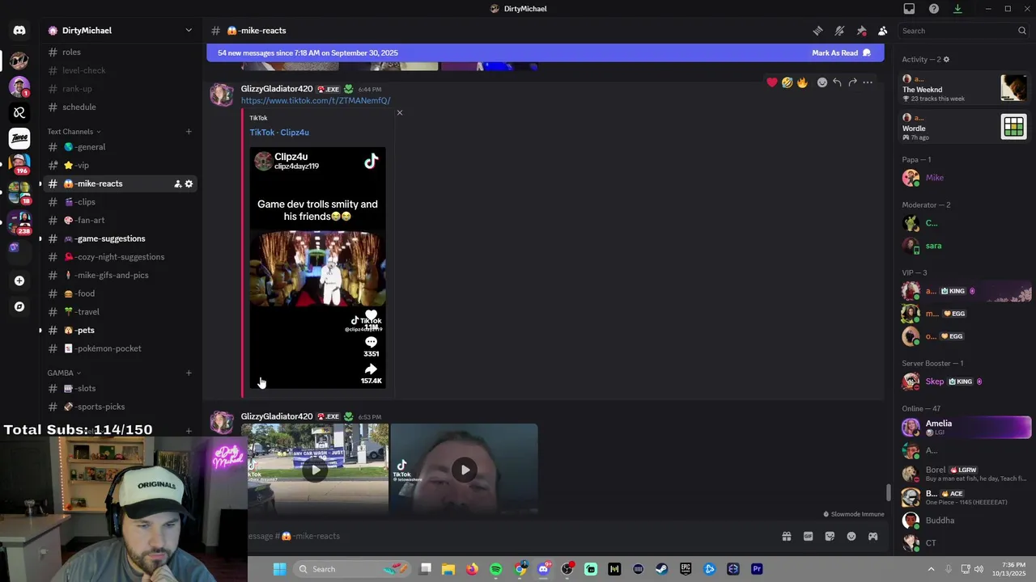Open the travel channel
1036x582 pixels.
(119, 312)
